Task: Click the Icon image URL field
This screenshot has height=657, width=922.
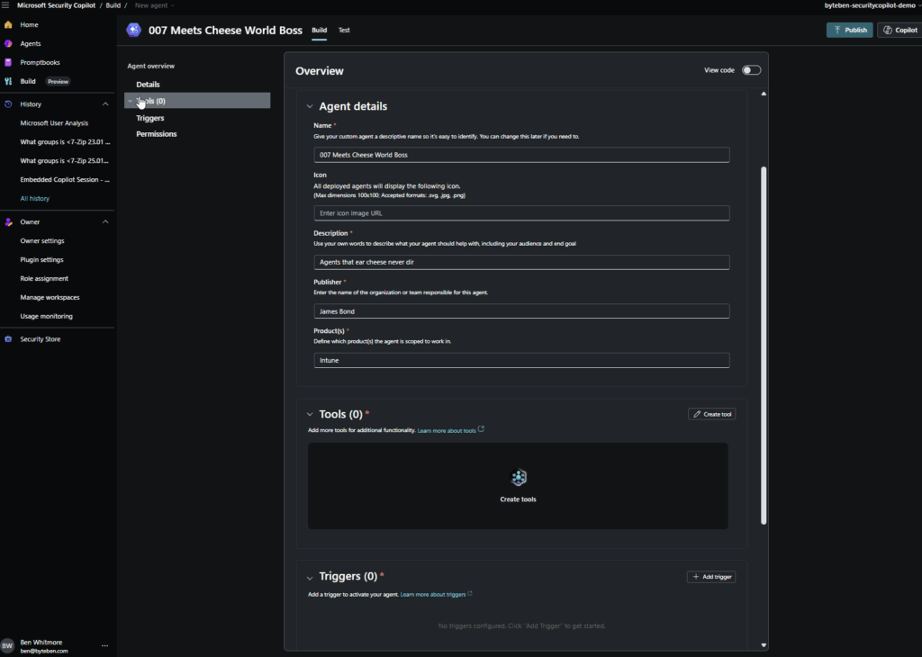Action: pos(521,213)
